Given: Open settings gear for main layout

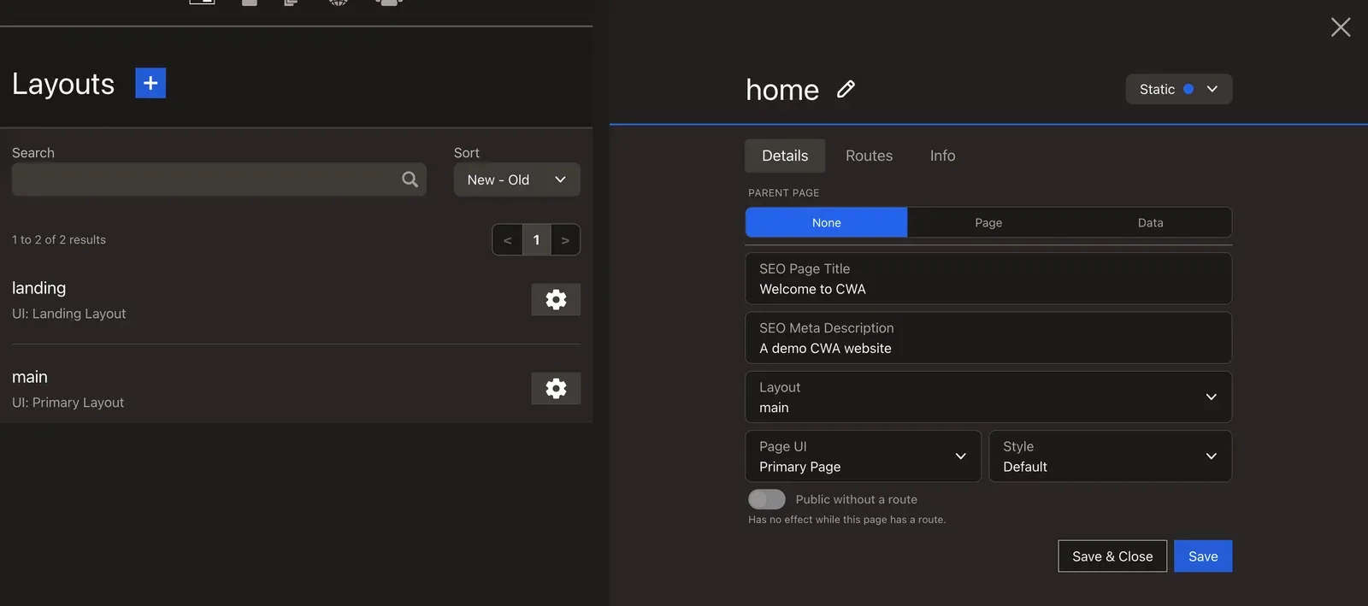Looking at the screenshot, I should point(556,388).
